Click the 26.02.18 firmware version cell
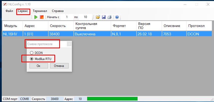Screen dimensions: 214x102 149,34
